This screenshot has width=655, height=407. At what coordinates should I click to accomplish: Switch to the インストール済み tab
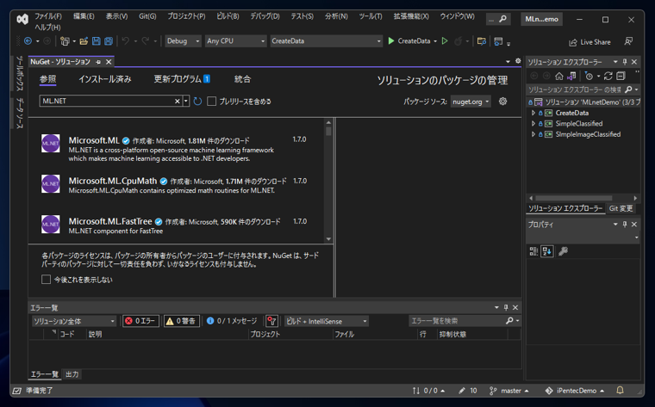point(105,79)
